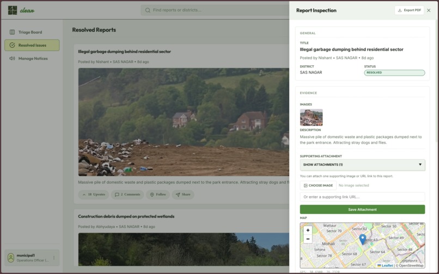Zoom out on the map

(308, 239)
